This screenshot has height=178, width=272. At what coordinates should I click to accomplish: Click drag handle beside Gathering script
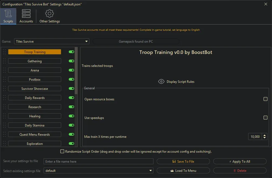click(4, 61)
